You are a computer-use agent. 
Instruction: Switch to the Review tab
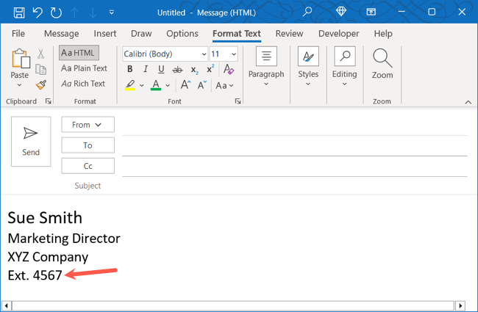[x=289, y=34]
